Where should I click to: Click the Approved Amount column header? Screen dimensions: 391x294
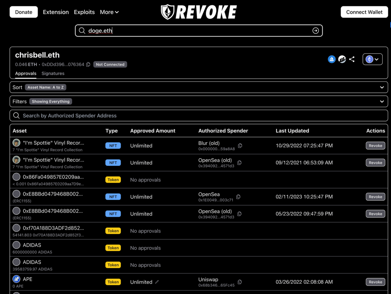click(x=153, y=131)
